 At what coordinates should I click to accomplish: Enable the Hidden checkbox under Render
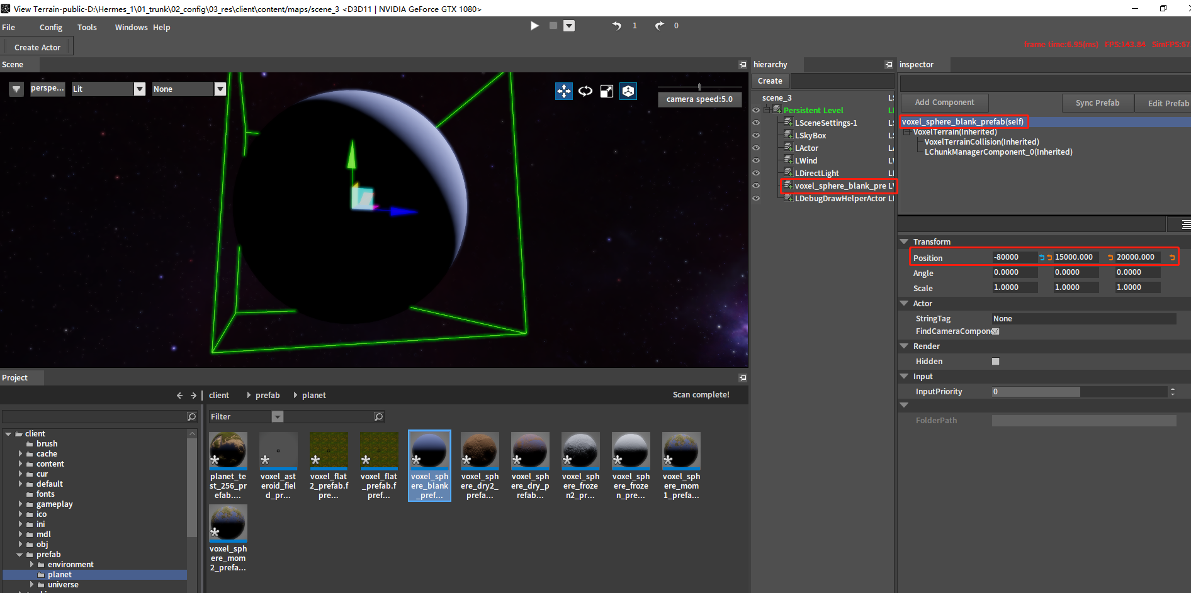coord(995,362)
